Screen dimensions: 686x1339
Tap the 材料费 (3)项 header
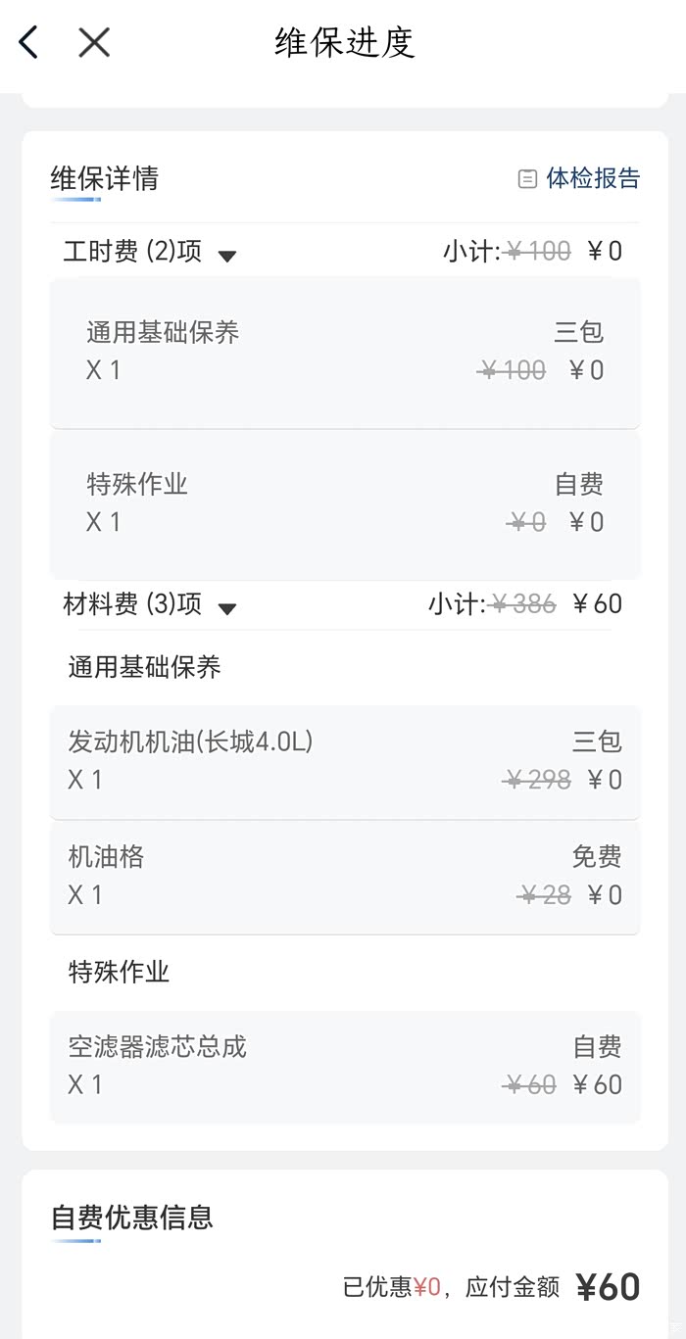(132, 604)
